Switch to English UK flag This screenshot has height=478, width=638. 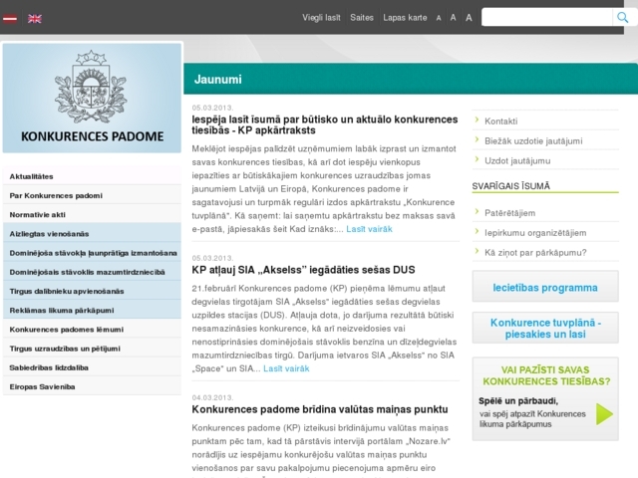35,18
